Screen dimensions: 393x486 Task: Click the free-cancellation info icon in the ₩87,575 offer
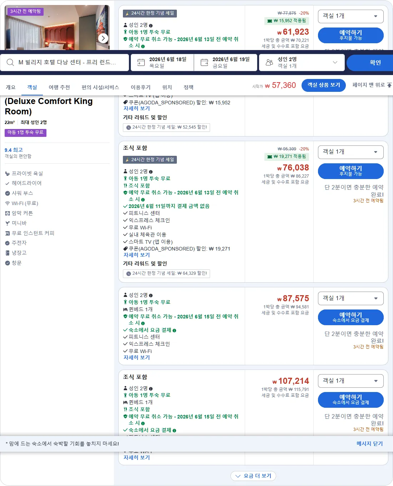tap(143, 323)
